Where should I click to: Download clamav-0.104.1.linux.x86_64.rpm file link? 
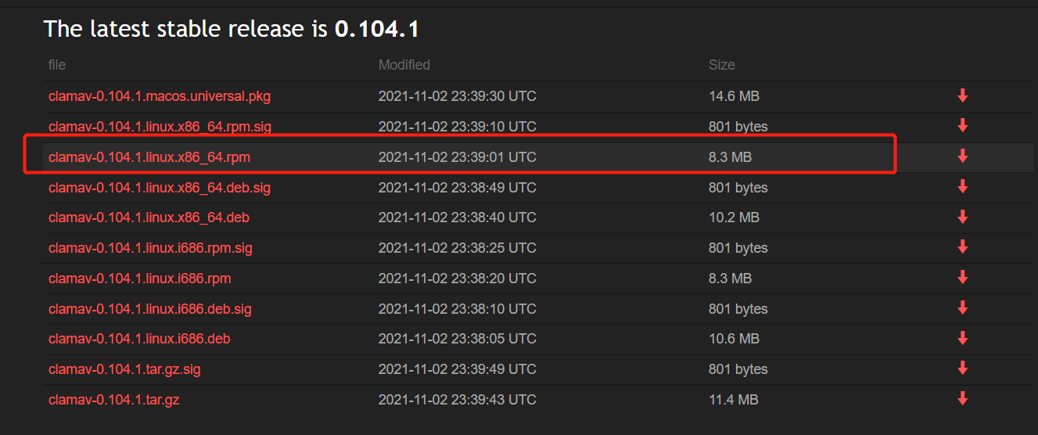coord(149,157)
